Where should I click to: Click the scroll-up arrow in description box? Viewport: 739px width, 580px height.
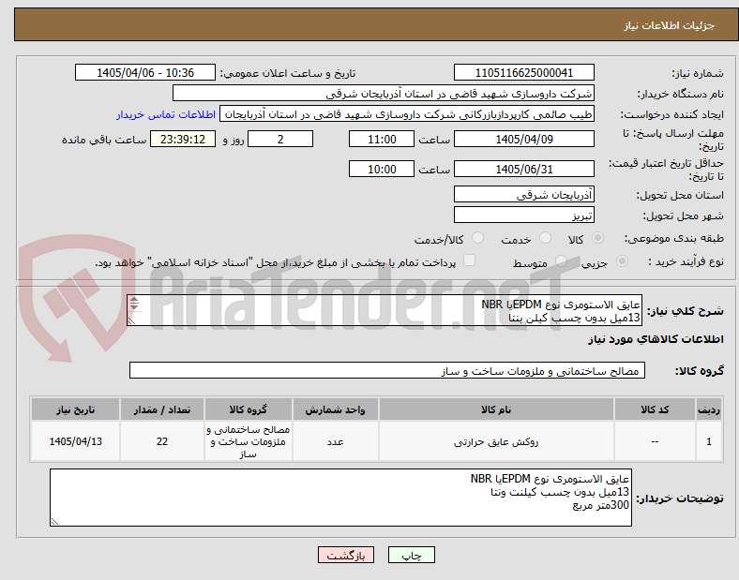click(134, 300)
